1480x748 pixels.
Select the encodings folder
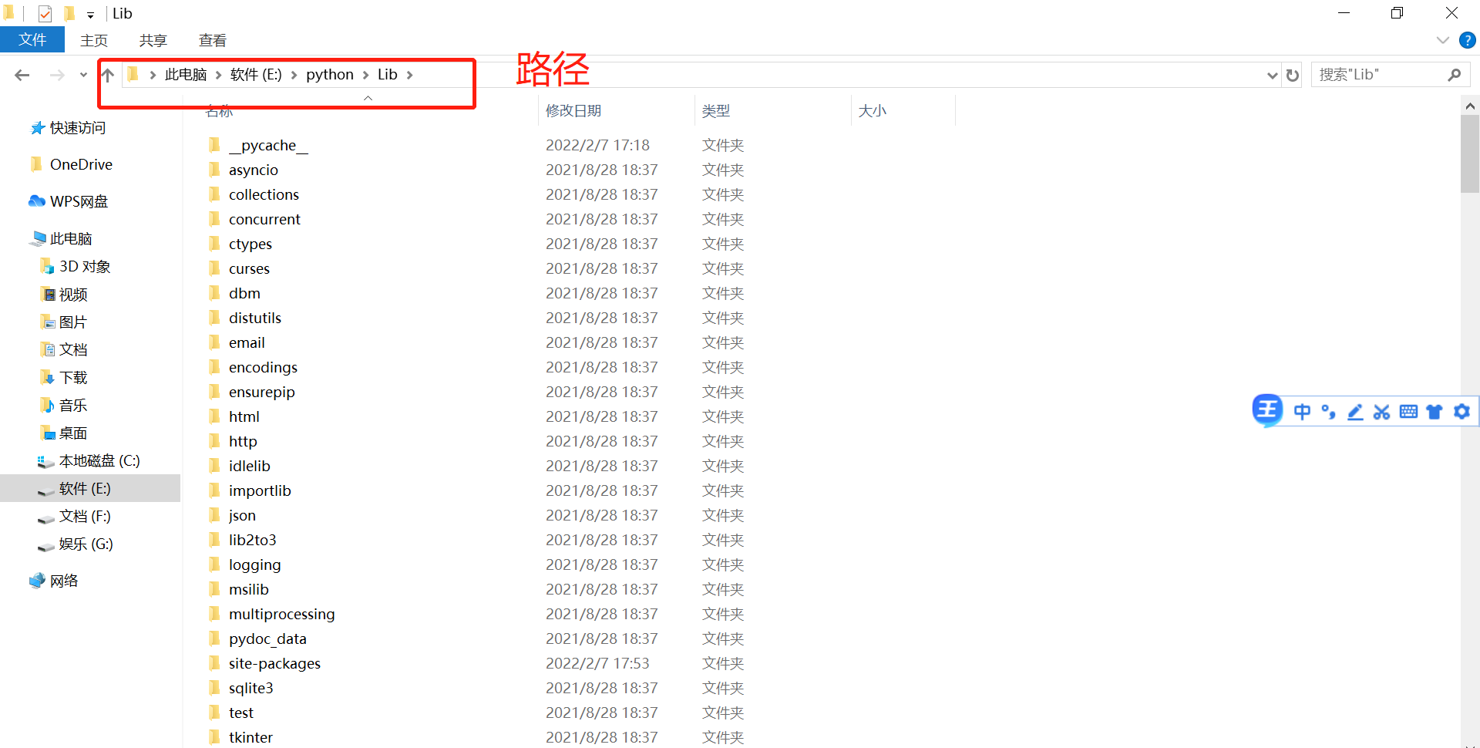pos(263,367)
